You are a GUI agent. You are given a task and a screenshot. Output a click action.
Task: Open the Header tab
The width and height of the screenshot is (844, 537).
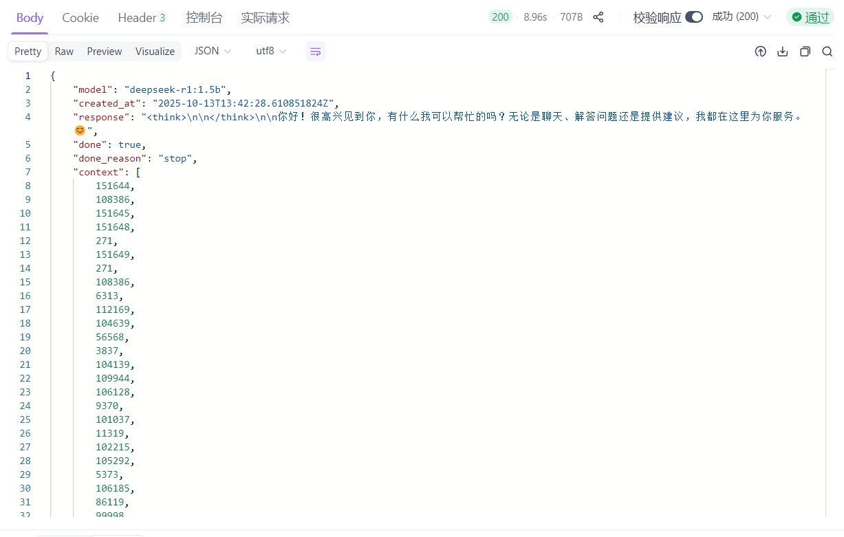point(142,18)
